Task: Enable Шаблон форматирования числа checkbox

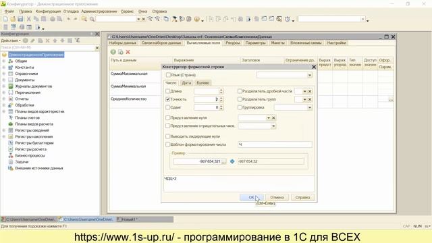Action: click(x=167, y=144)
